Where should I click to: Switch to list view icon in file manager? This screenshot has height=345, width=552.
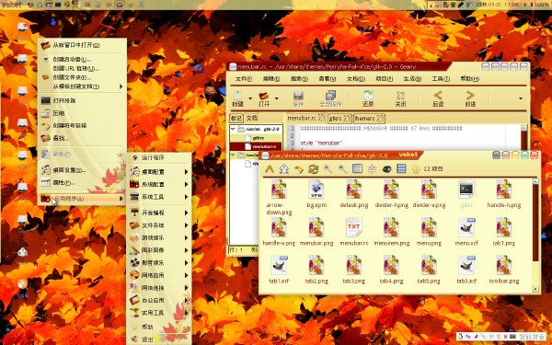click(401, 169)
